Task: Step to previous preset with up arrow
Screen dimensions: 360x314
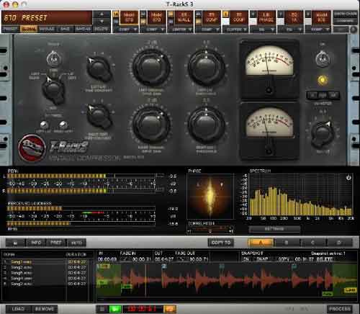Action: coord(102,14)
